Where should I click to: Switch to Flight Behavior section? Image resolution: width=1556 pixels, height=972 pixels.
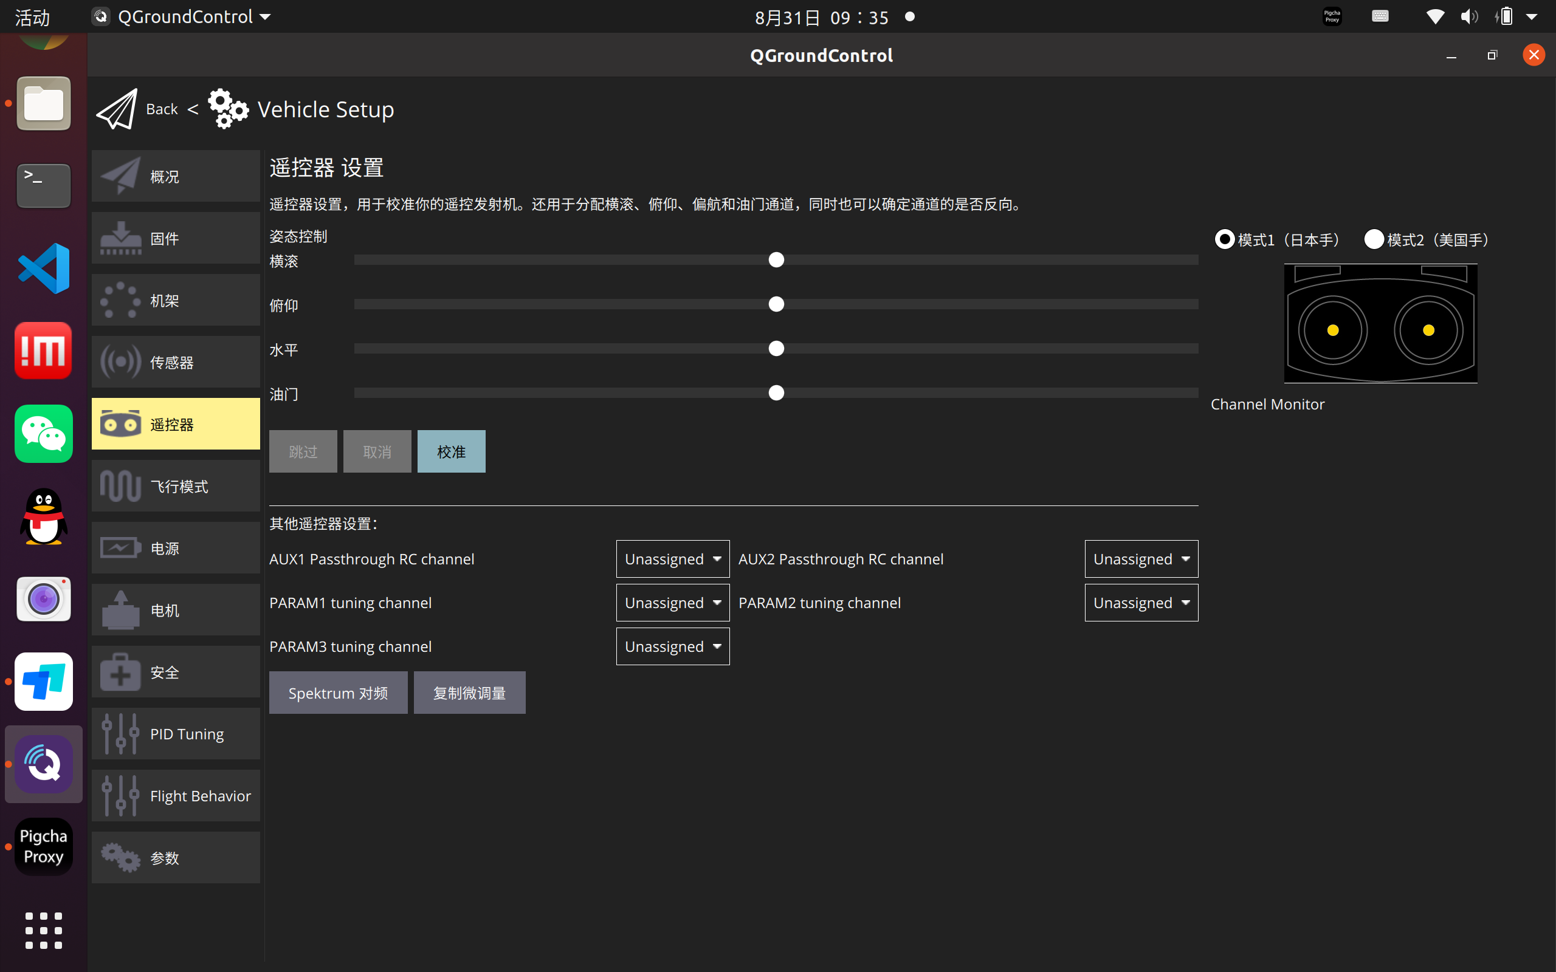(x=176, y=796)
